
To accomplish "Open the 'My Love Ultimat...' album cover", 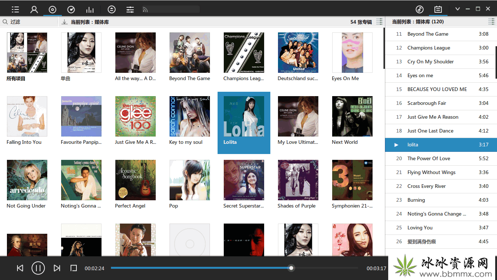I will 298,117.
